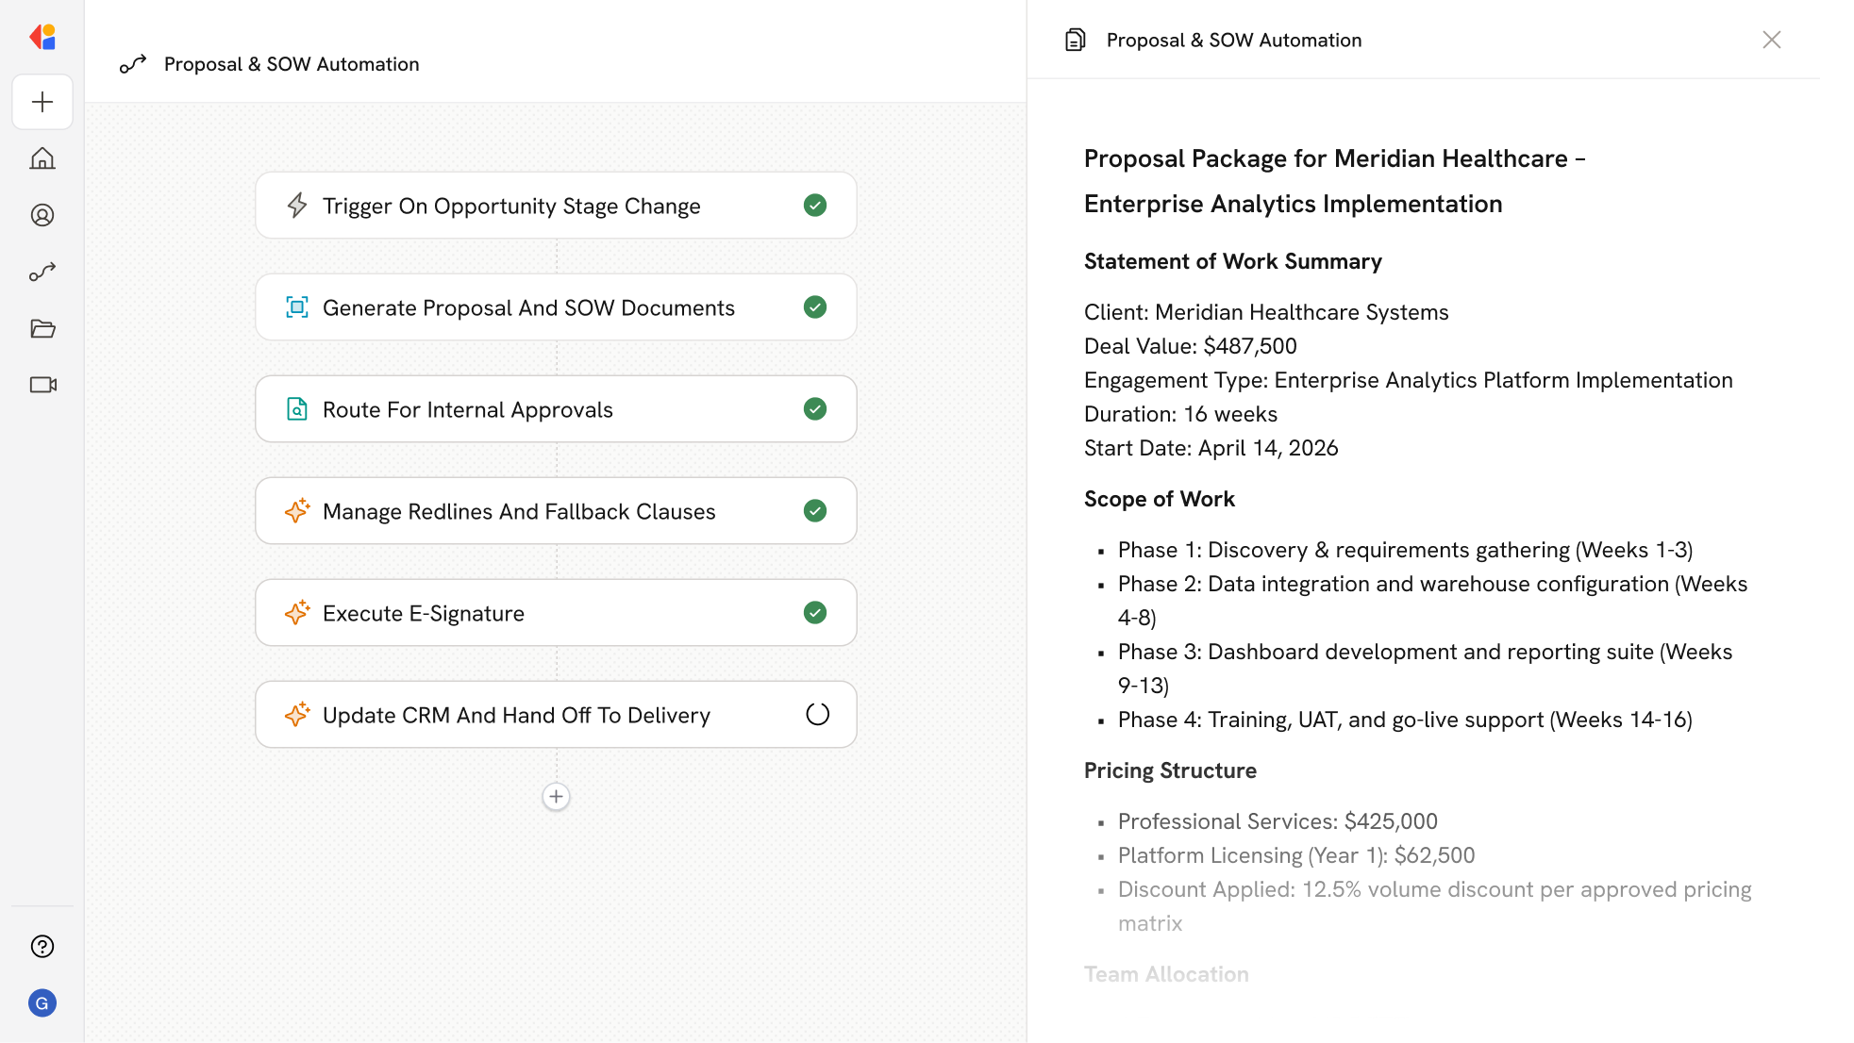1854x1043 pixels.
Task: Open the contacts profile icon in sidebar
Action: coord(42,215)
